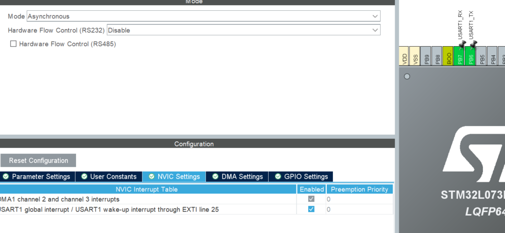Click the LQFP64 package label
This screenshot has height=233, width=505.
coord(485,212)
